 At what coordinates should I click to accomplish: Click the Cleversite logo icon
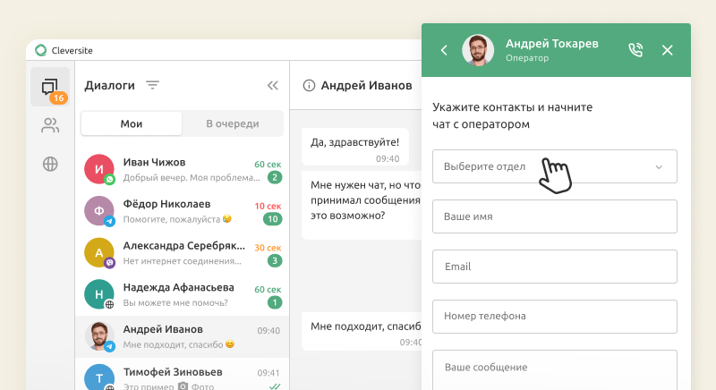(x=40, y=51)
